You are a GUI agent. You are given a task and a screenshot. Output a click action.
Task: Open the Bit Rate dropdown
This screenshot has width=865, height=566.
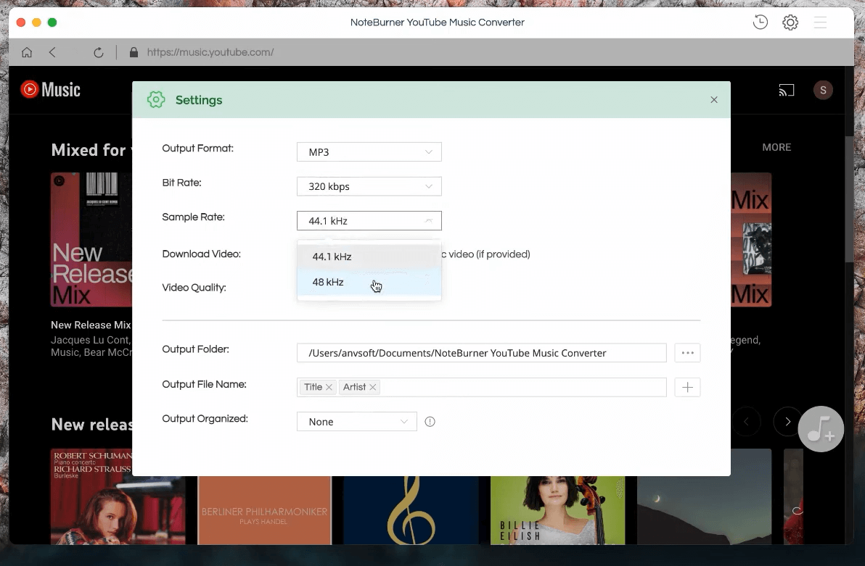[x=369, y=186]
